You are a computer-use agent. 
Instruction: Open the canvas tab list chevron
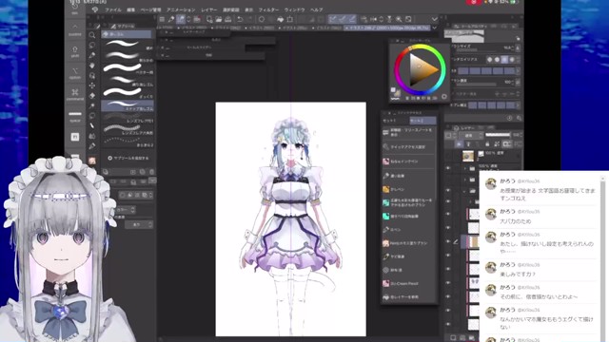pos(435,28)
